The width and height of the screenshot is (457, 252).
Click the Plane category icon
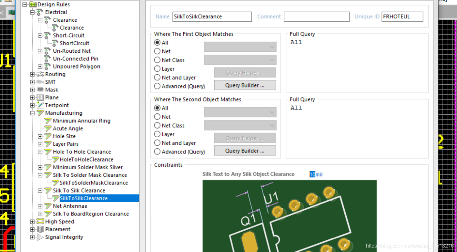40,98
